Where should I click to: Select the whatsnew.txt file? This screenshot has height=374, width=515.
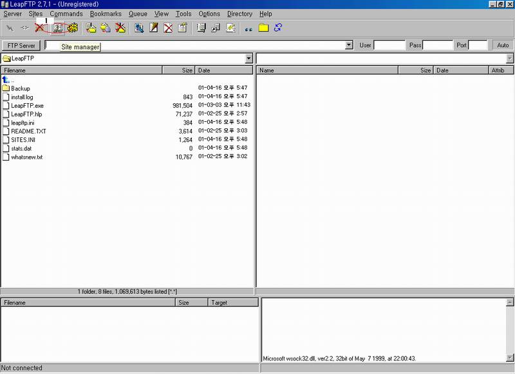pos(27,157)
